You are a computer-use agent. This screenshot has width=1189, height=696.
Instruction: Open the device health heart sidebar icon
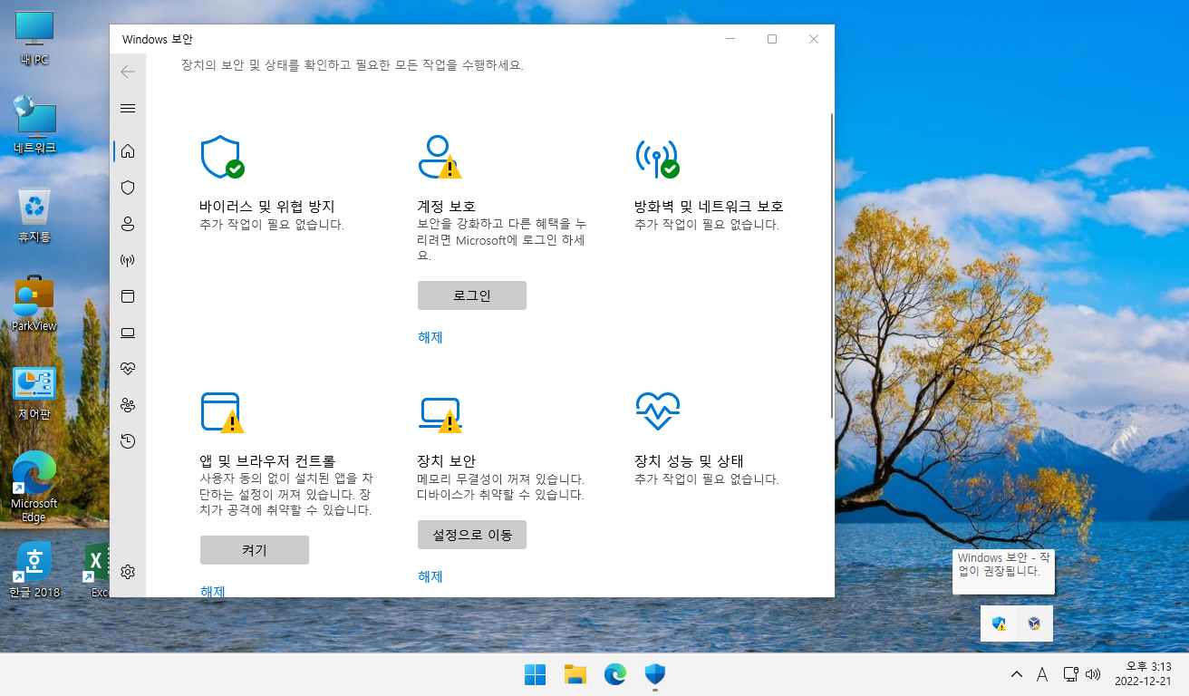coord(128,369)
